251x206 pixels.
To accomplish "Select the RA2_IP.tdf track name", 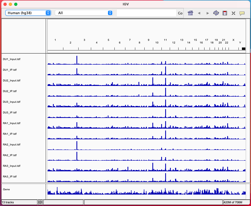I will pyautogui.click(x=10, y=155).
